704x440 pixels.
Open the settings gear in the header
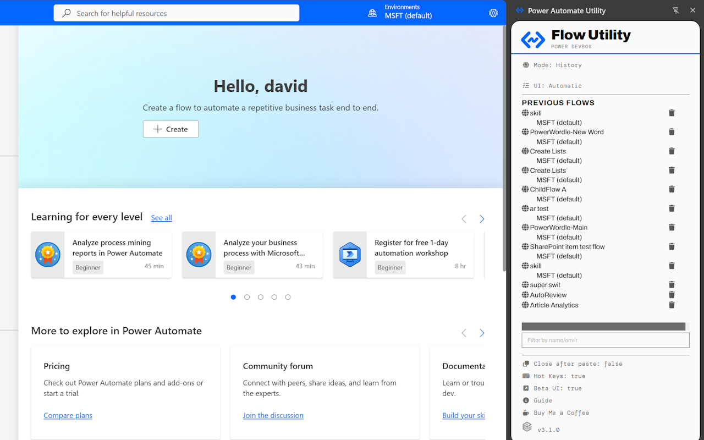(493, 13)
